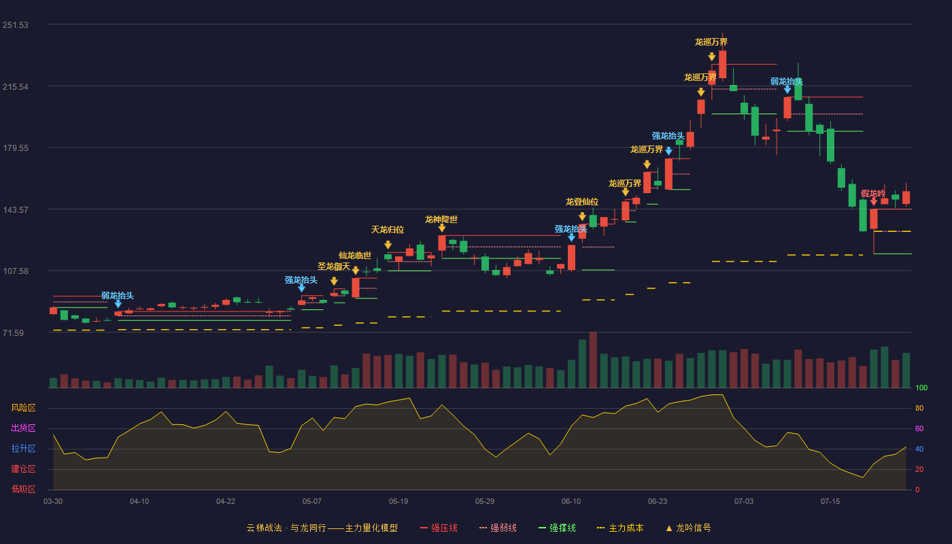Click the 强龙抬头 label near 06-23
Image resolution: width=952 pixels, height=544 pixels.
668,135
